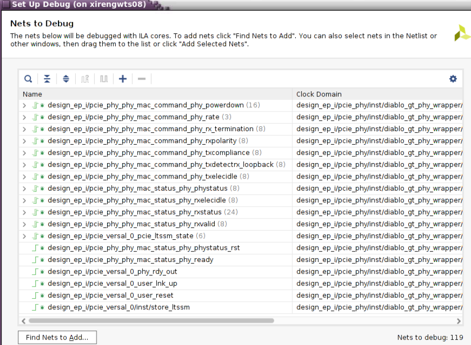Expand the command_phy_rate (3) bus

pyautogui.click(x=25, y=117)
